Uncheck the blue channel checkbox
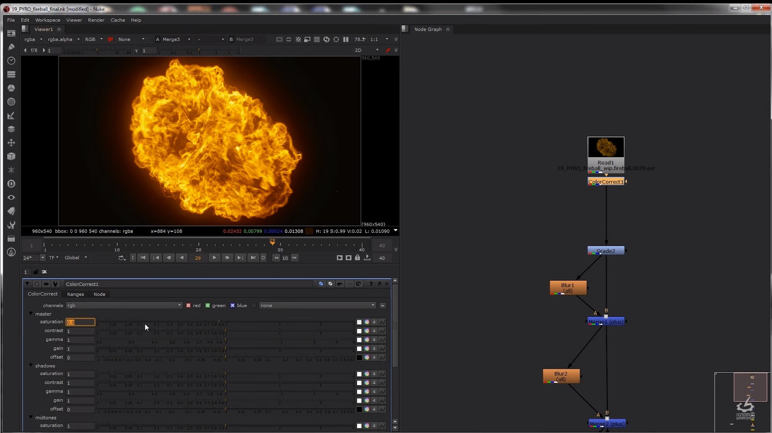Image resolution: width=772 pixels, height=433 pixels. pyautogui.click(x=233, y=306)
